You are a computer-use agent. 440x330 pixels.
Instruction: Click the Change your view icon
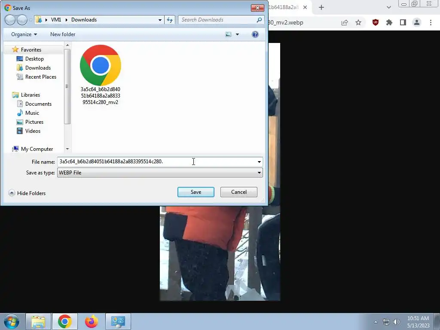pyautogui.click(x=228, y=34)
